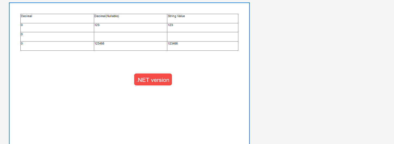Image resolution: width=394 pixels, height=144 pixels.
Task: Click the blue top border of the page
Action: tap(129, 3)
